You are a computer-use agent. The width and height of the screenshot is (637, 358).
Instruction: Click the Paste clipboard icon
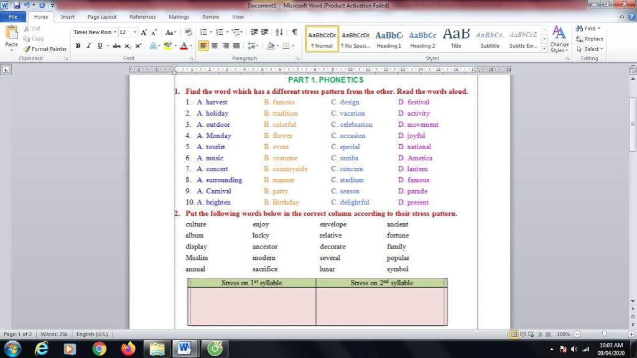[11, 32]
